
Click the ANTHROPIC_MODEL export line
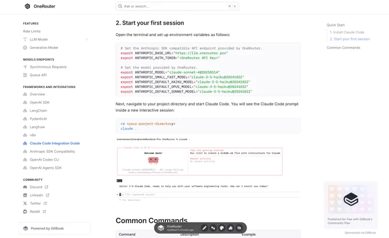pyautogui.click(x=170, y=72)
